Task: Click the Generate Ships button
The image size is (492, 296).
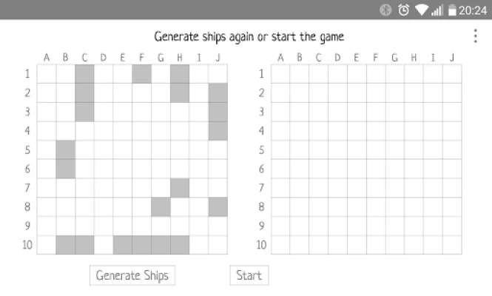Action: tap(132, 275)
